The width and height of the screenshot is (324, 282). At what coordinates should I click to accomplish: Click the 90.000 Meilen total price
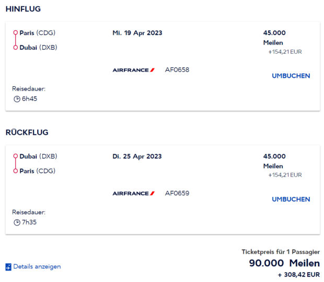pos(284,263)
